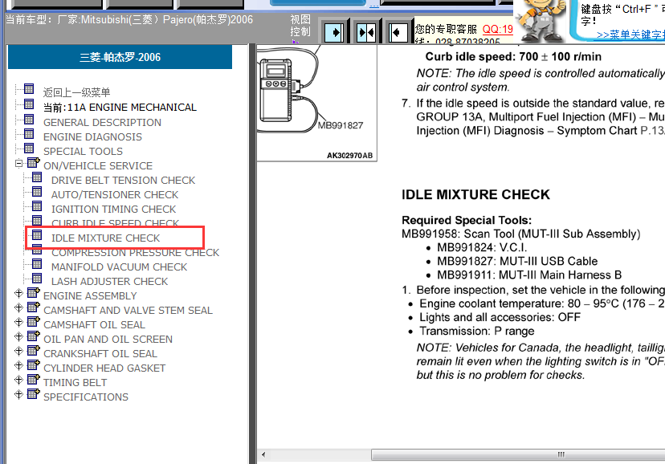Click the center-split view control icon
Screen dimensions: 665x464
click(x=365, y=33)
